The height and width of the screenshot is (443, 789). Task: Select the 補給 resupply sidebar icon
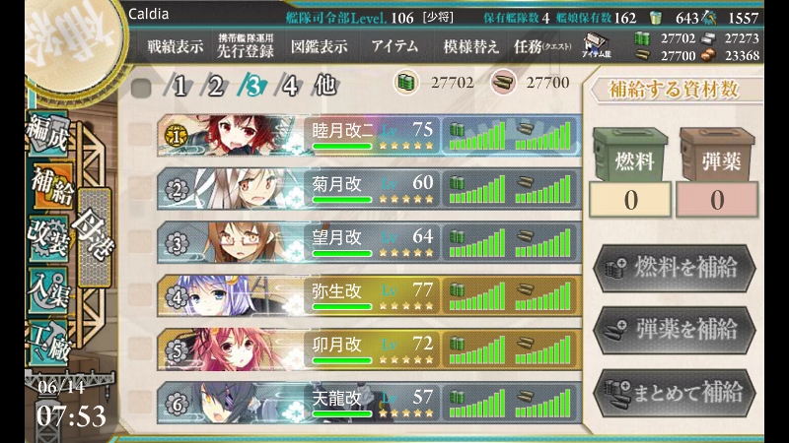51,187
